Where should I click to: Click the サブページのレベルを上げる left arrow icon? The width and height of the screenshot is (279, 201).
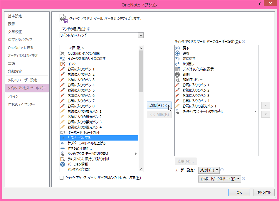(63, 143)
